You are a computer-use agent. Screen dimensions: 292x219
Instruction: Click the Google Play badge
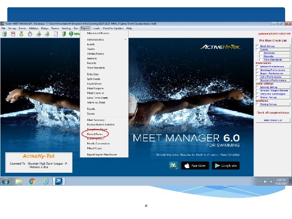coord(226,165)
